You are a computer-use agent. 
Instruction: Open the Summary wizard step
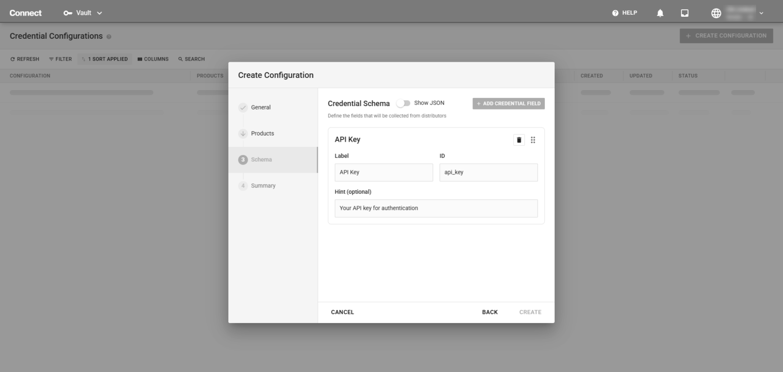273,185
